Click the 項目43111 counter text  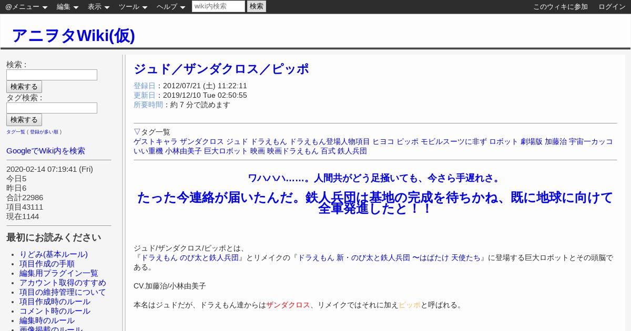tap(25, 207)
